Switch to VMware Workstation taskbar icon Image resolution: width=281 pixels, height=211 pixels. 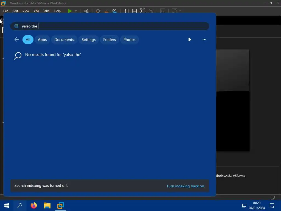61,206
